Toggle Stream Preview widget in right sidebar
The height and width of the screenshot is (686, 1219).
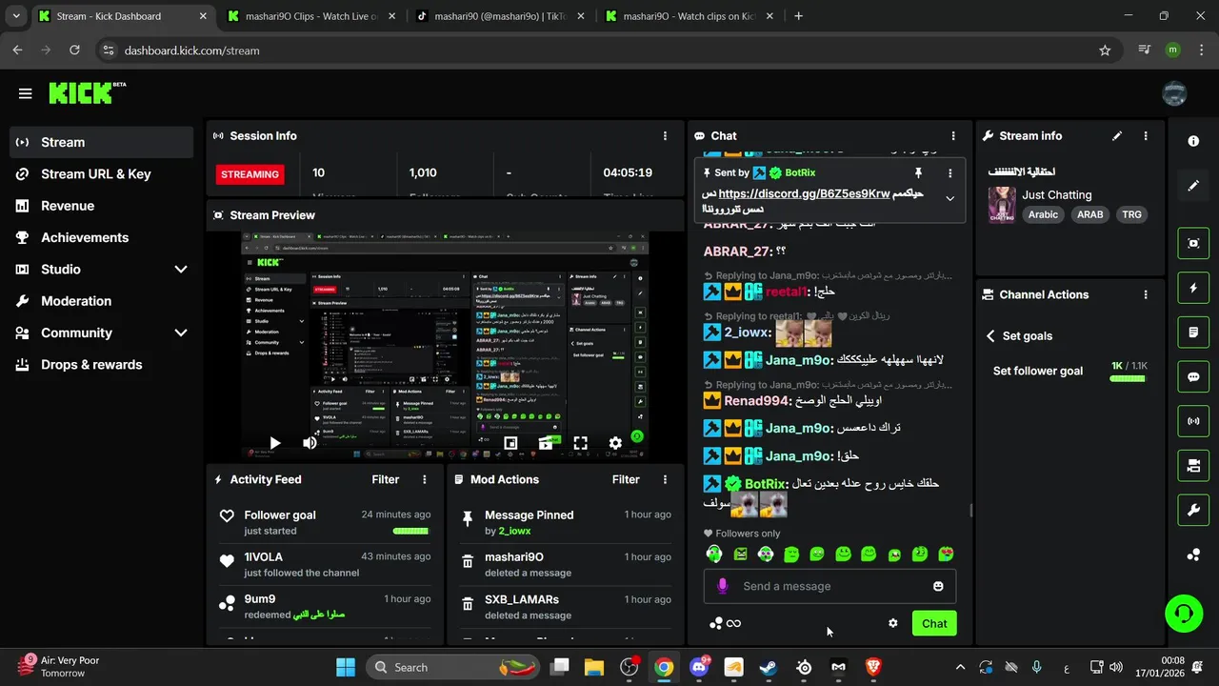(x=1193, y=243)
